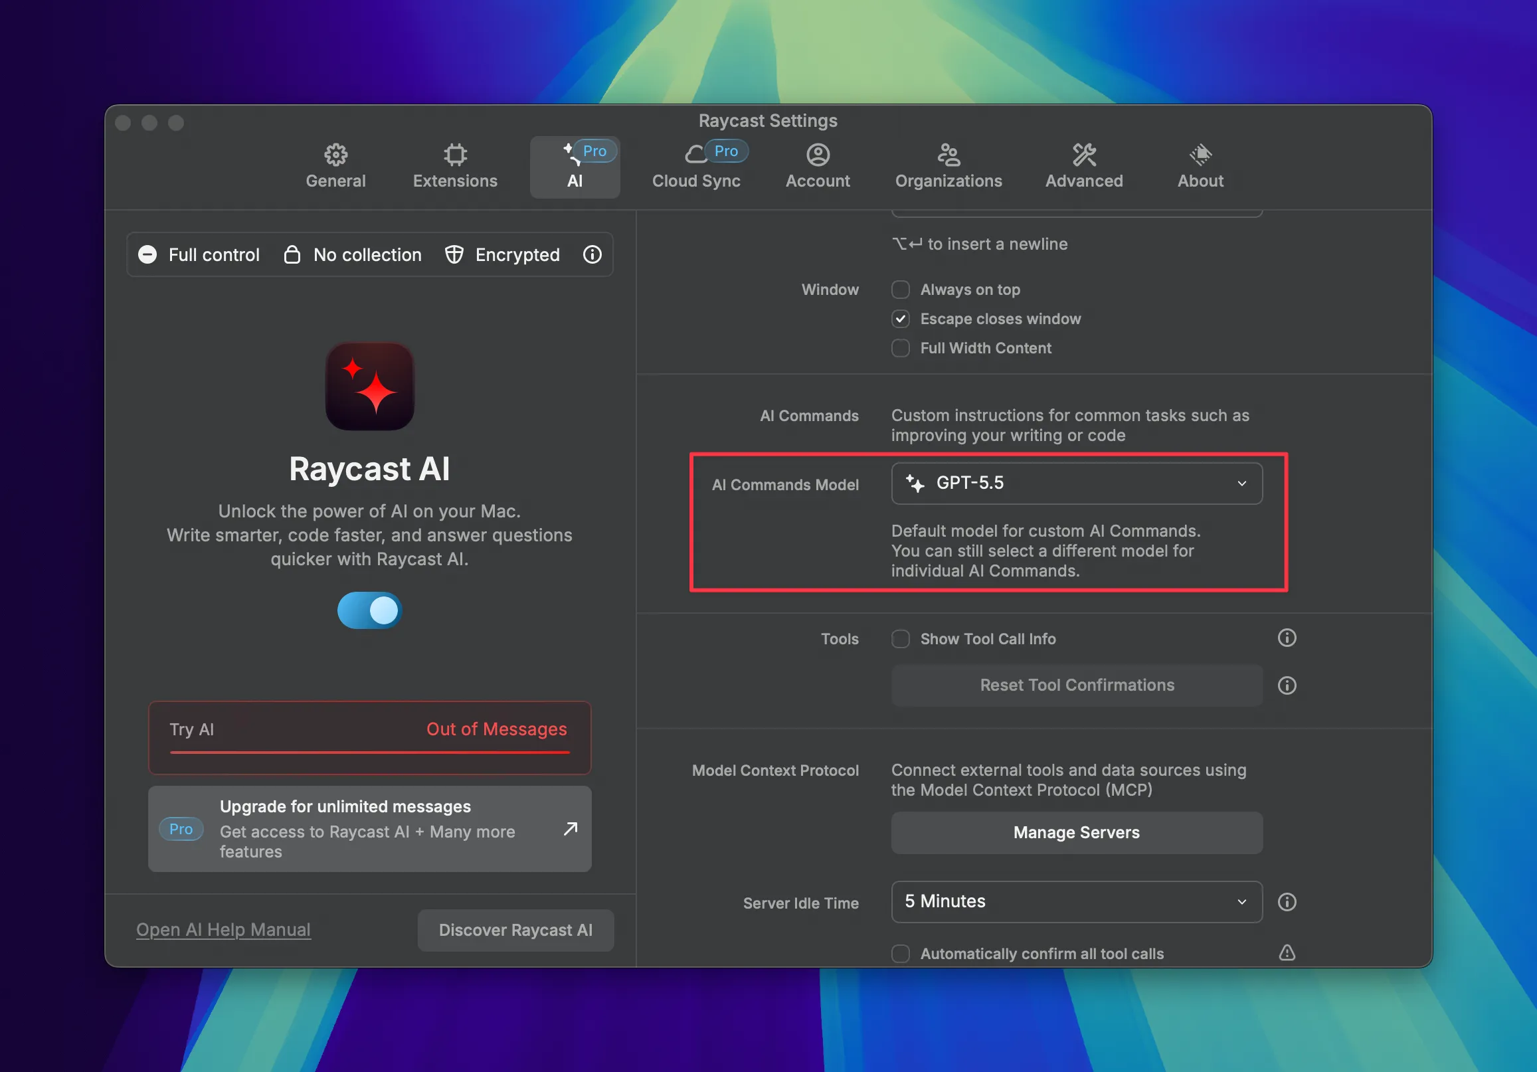Open the Server Idle Time dropdown

coord(1077,901)
